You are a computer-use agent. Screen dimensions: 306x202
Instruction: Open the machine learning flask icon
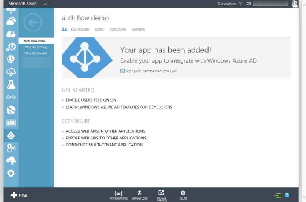click(x=11, y=85)
